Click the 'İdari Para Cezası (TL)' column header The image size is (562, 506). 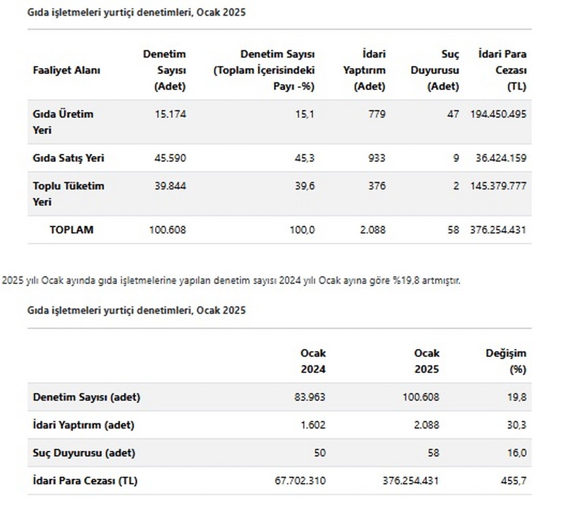502,71
